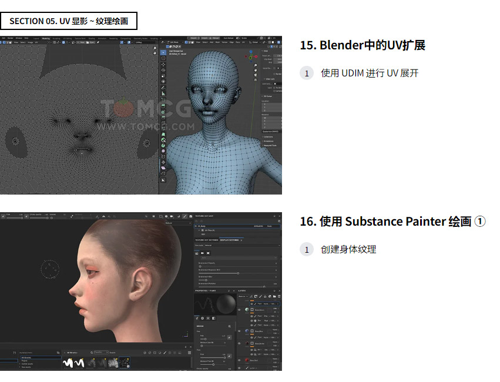500x382 pixels.
Task: Click the 3D viewport zoom magnifier icon
Action: point(256,65)
